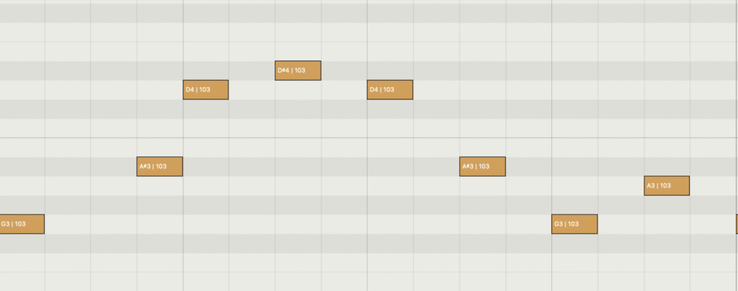Click the right edge of the second D4 note

click(412, 90)
